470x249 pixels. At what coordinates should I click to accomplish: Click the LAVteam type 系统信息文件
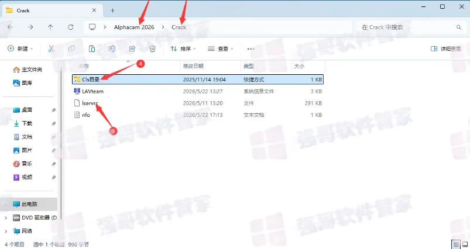[259, 91]
